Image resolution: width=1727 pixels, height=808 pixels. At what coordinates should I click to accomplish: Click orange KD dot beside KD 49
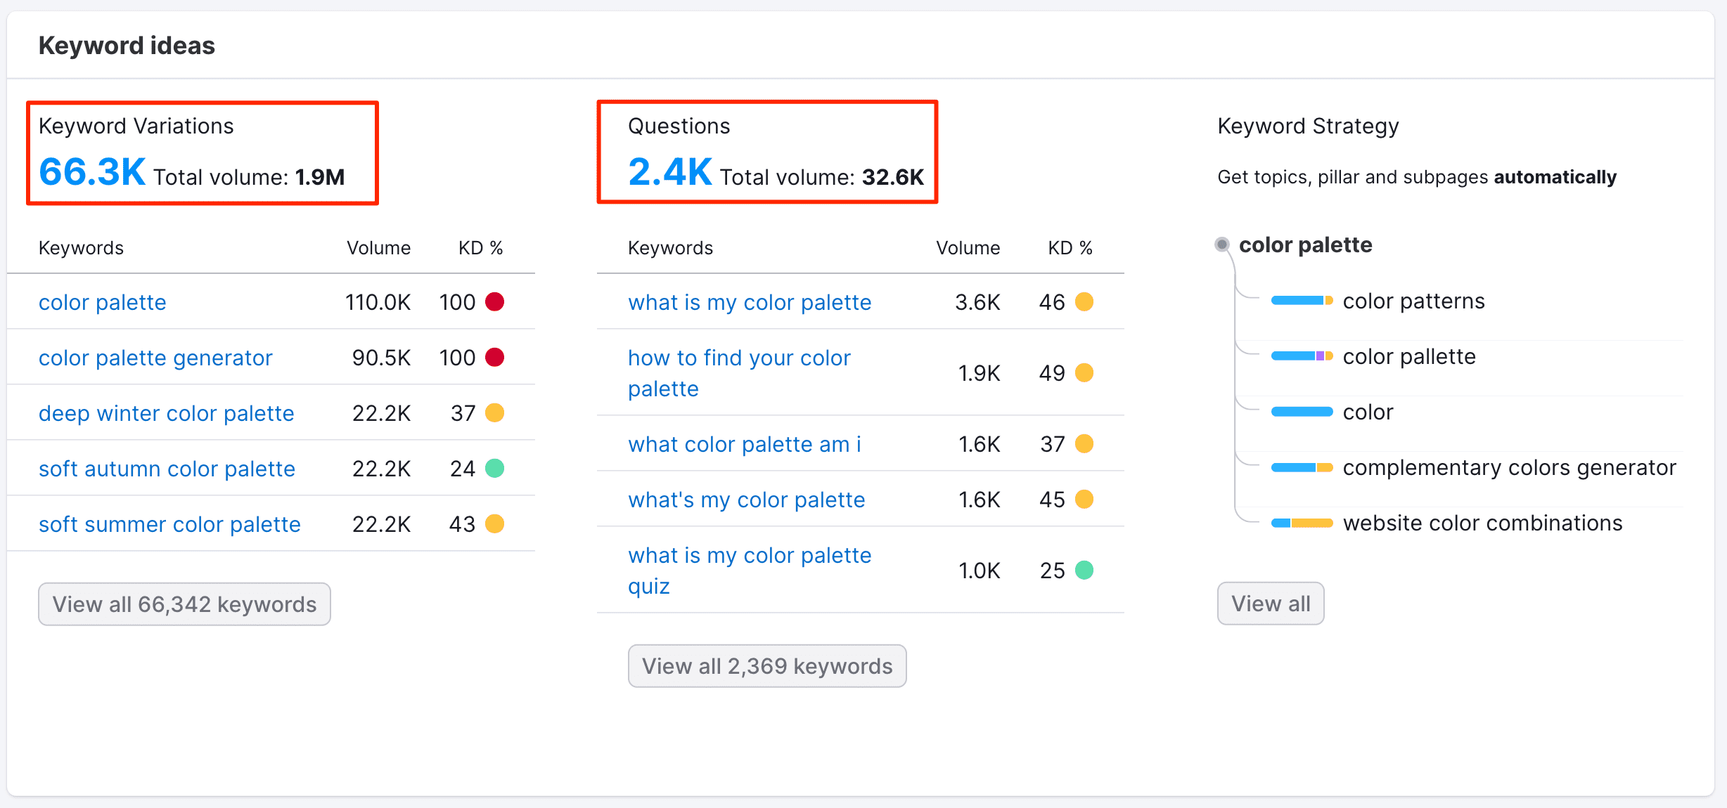point(1084,372)
